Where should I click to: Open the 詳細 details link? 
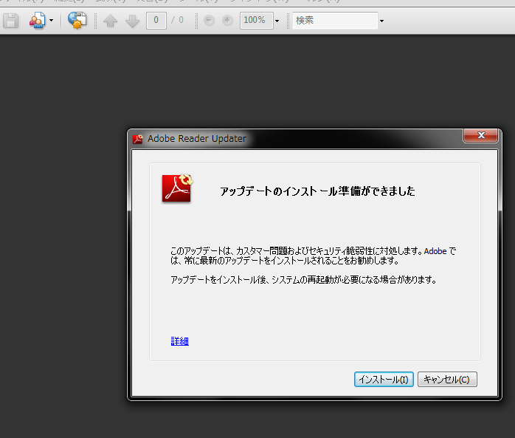point(179,341)
